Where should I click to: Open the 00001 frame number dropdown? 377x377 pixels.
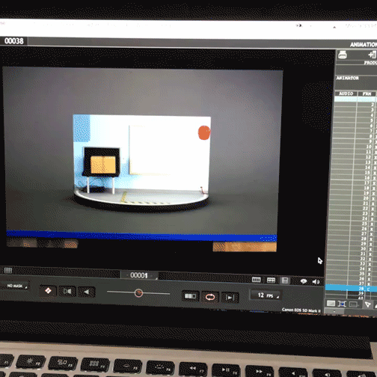tap(140, 275)
